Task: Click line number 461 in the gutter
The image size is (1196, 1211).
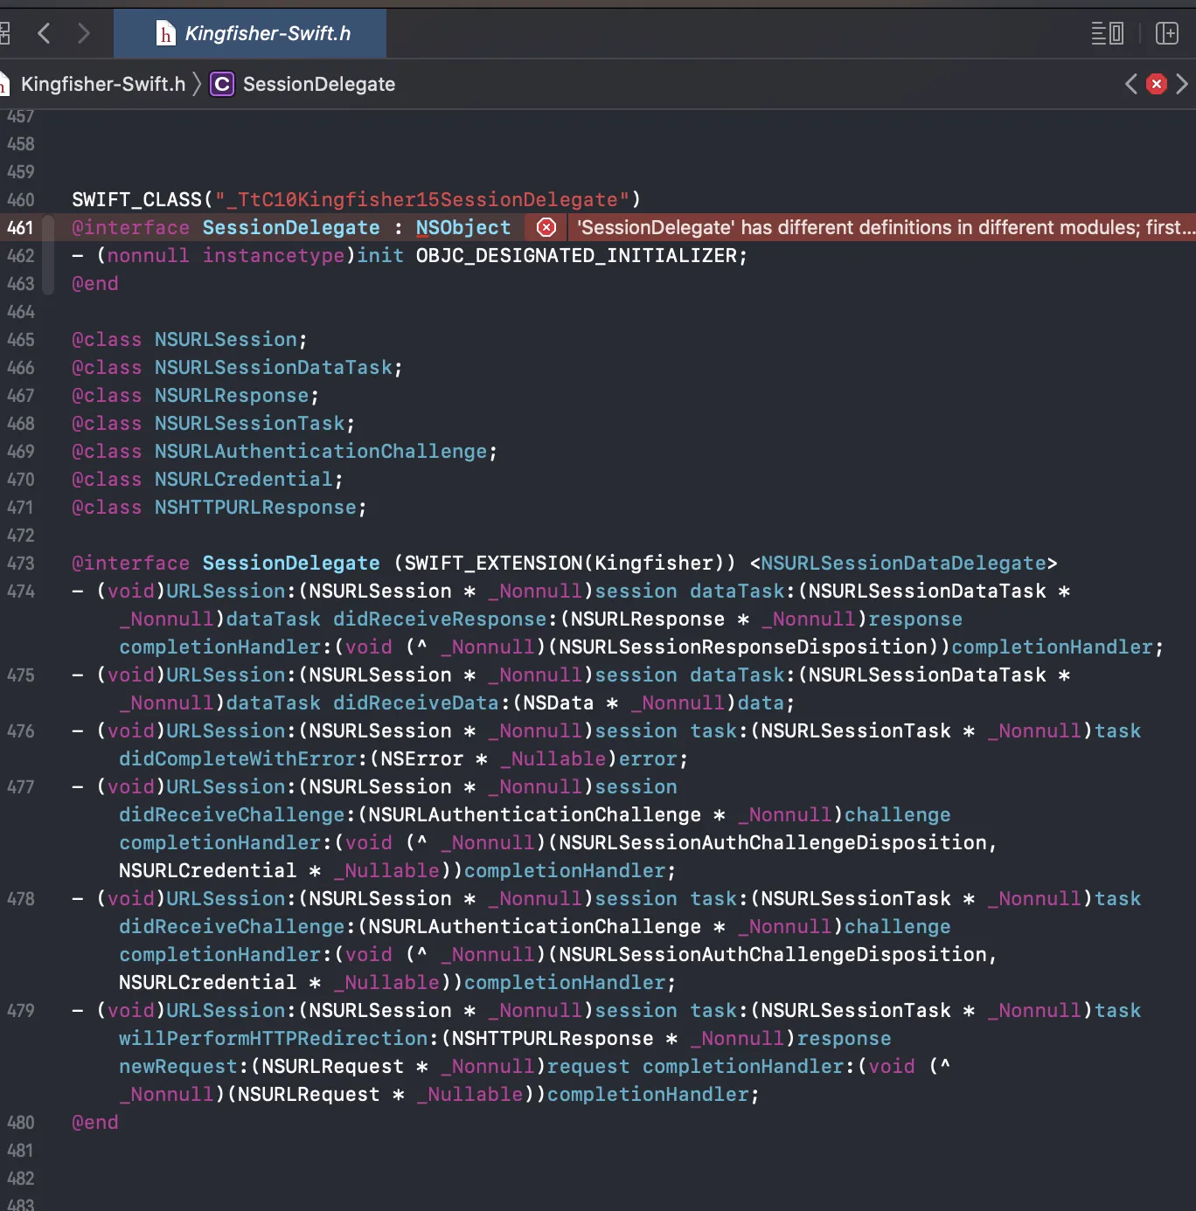Action: click(20, 228)
